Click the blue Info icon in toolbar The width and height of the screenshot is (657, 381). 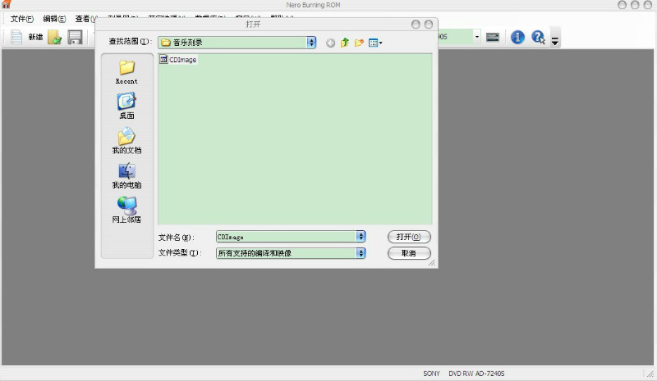(518, 37)
